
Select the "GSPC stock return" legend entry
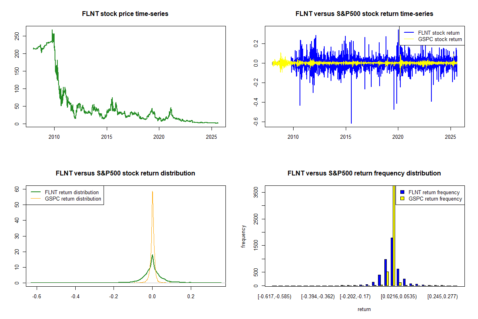(440, 39)
